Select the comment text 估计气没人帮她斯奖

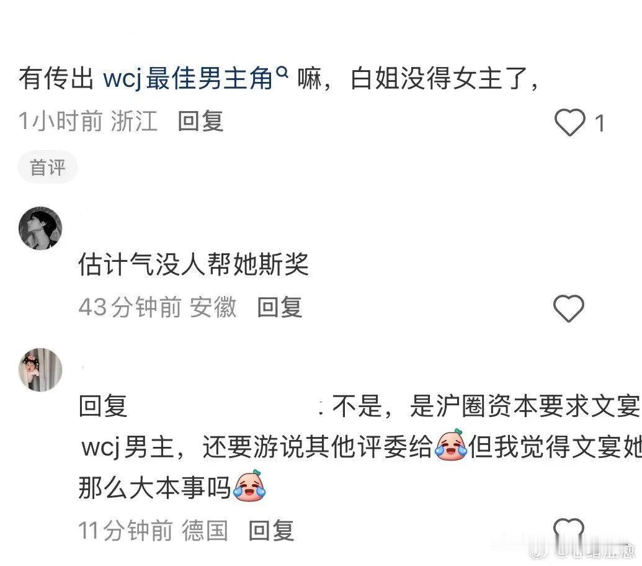click(x=194, y=264)
